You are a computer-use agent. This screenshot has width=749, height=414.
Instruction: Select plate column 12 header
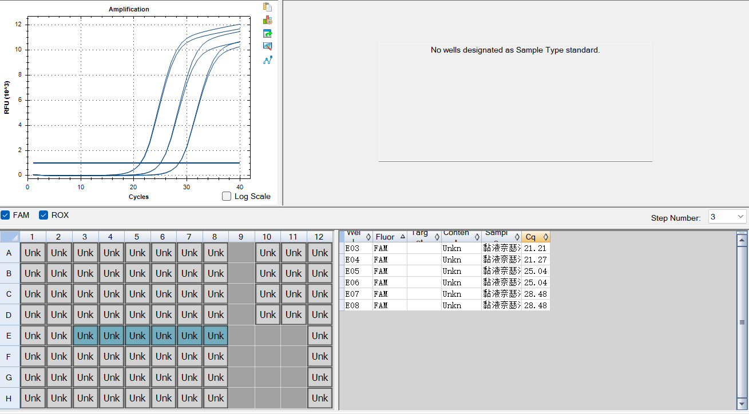pos(320,237)
